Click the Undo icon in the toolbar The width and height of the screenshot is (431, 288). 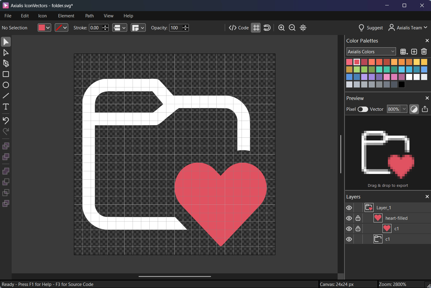click(6, 121)
